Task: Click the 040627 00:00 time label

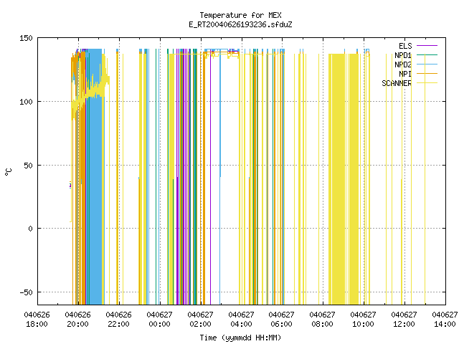Action: pos(159,320)
